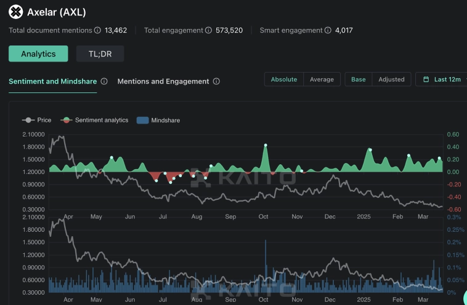Switch to the Average view option
467x305 pixels.
point(322,79)
